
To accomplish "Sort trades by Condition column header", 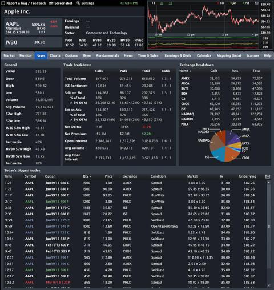I will pos(158,176).
